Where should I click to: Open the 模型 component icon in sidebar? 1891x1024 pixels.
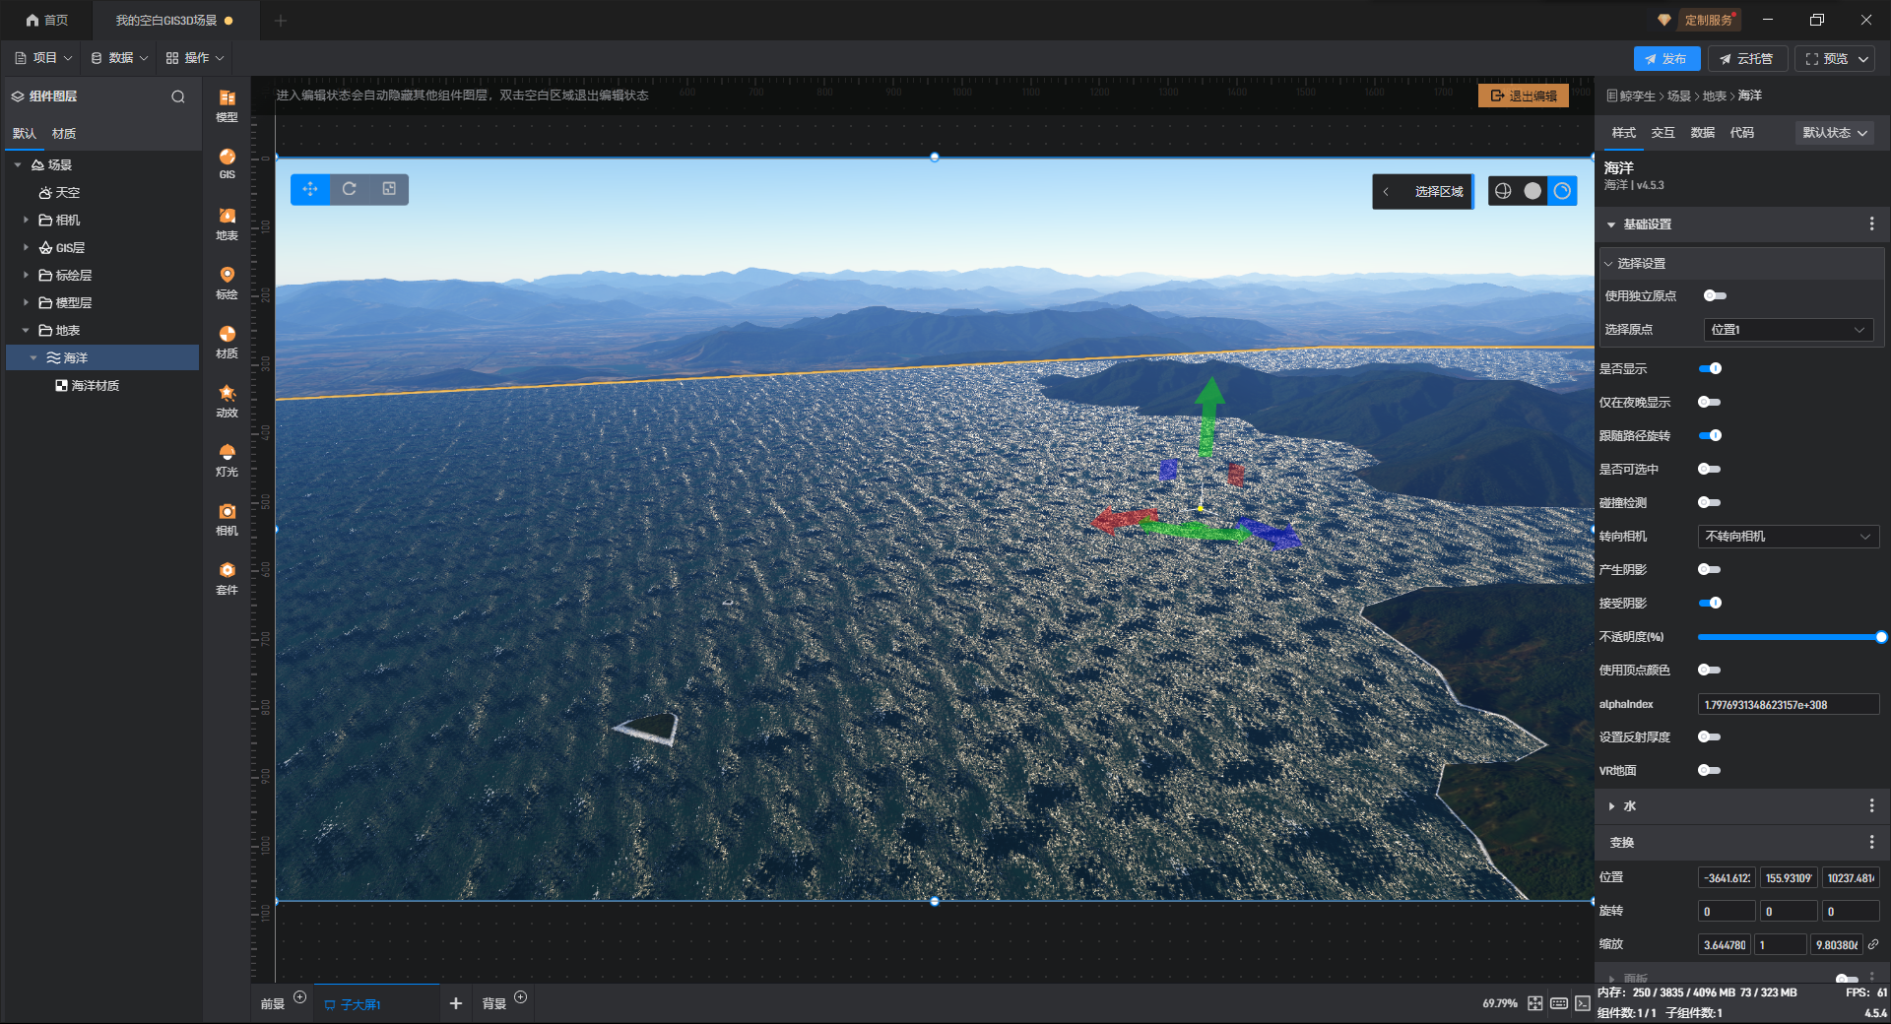tap(227, 105)
